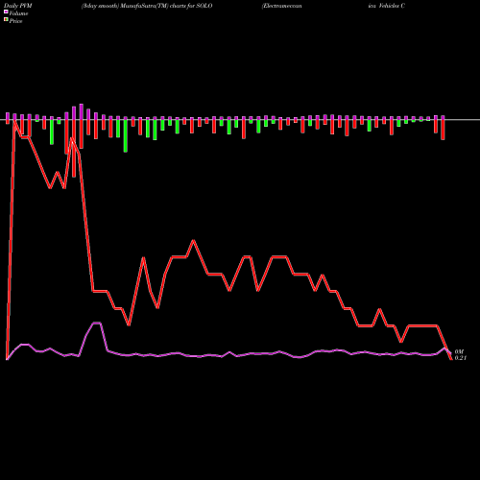Select the Volume legend label
The image size is (480, 480).
pyautogui.click(x=18, y=13)
